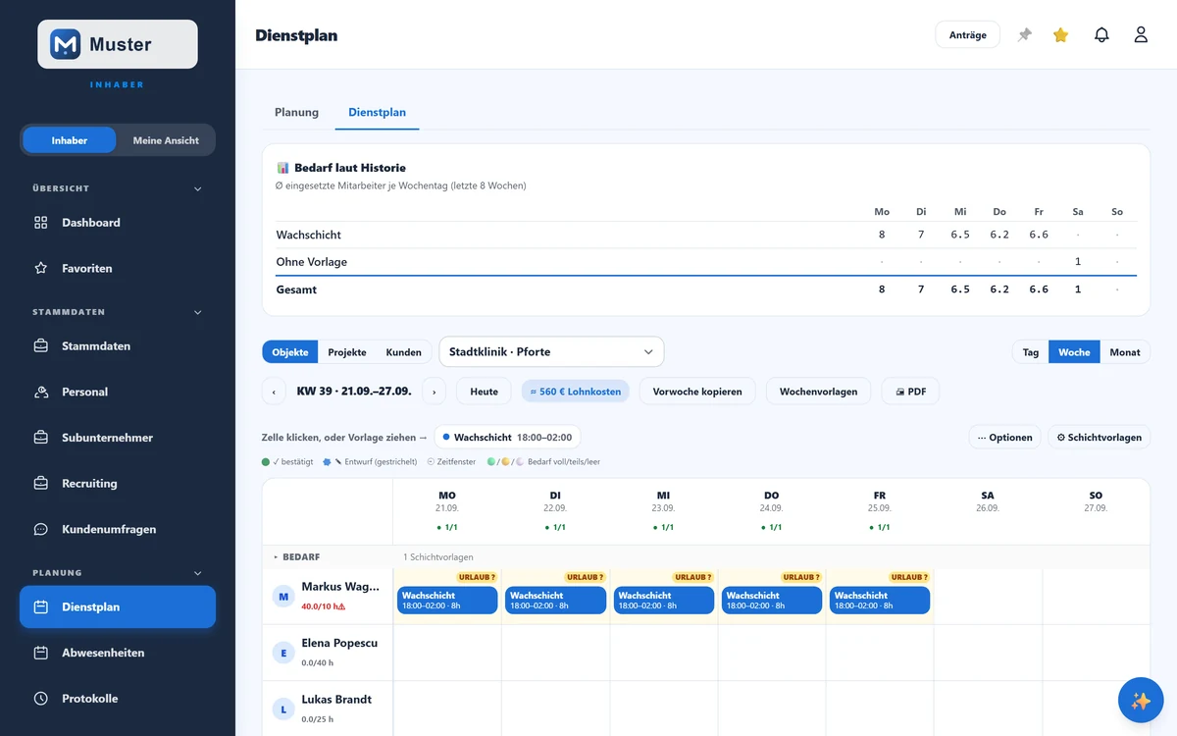Screen dimensions: 1177x736
Task: Click the Abwesenheiten calendar icon
Action: tap(41, 653)
